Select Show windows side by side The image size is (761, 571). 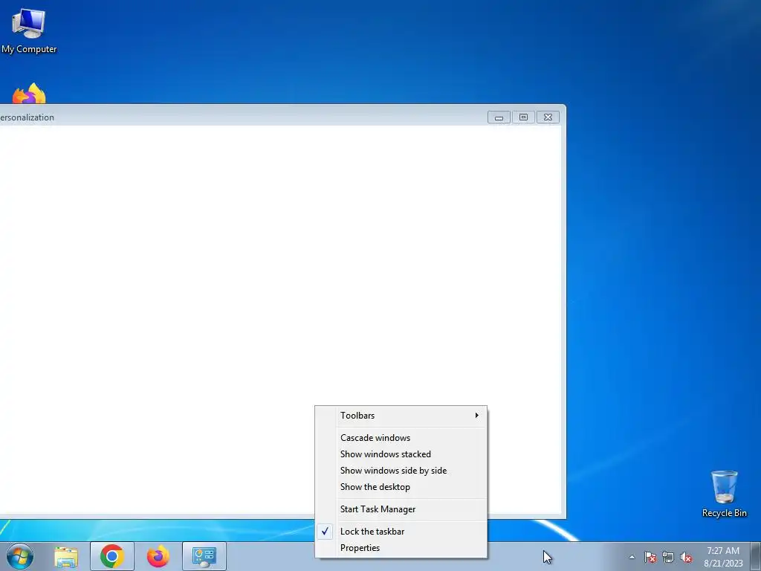coord(401,471)
